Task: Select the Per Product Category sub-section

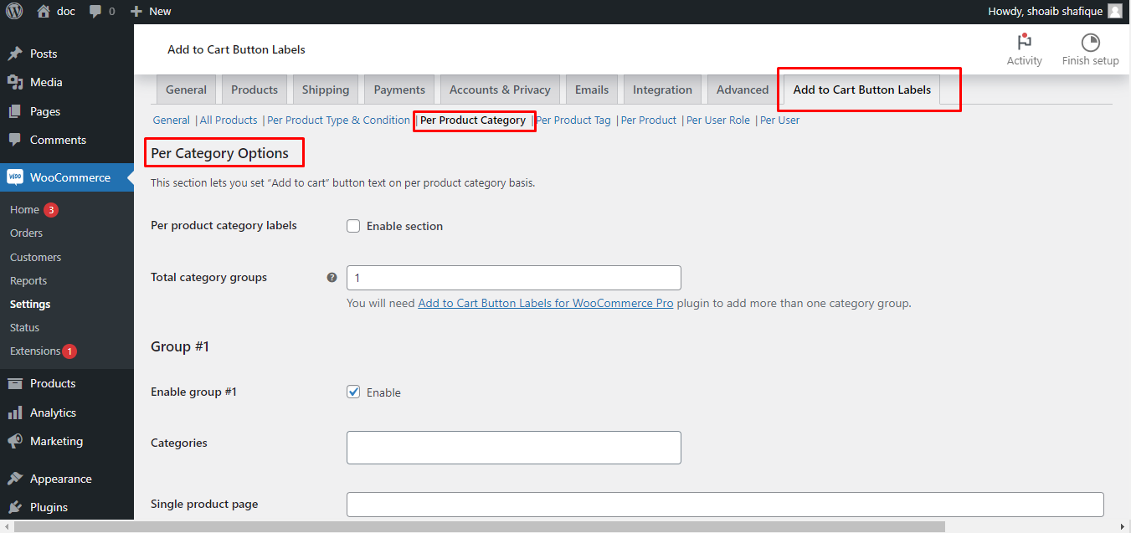Action: [473, 120]
